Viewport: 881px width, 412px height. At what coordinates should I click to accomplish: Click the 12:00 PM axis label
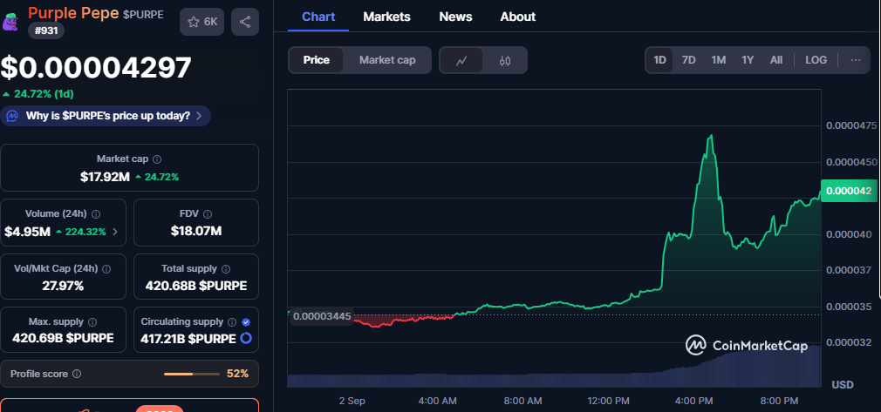point(610,401)
